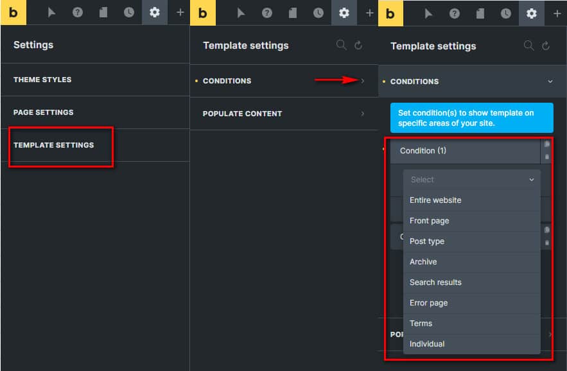Expand Conditions via the chevron at the red arrow
Screen dimensions: 567x371
point(362,81)
